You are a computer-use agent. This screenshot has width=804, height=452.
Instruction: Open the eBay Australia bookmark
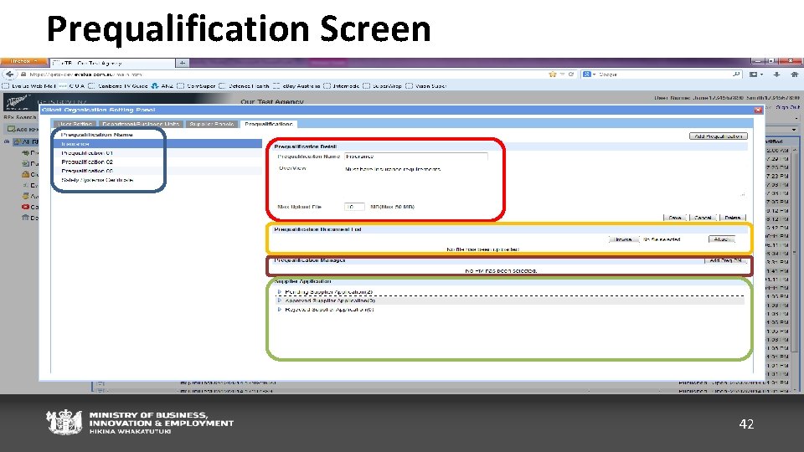pos(296,86)
